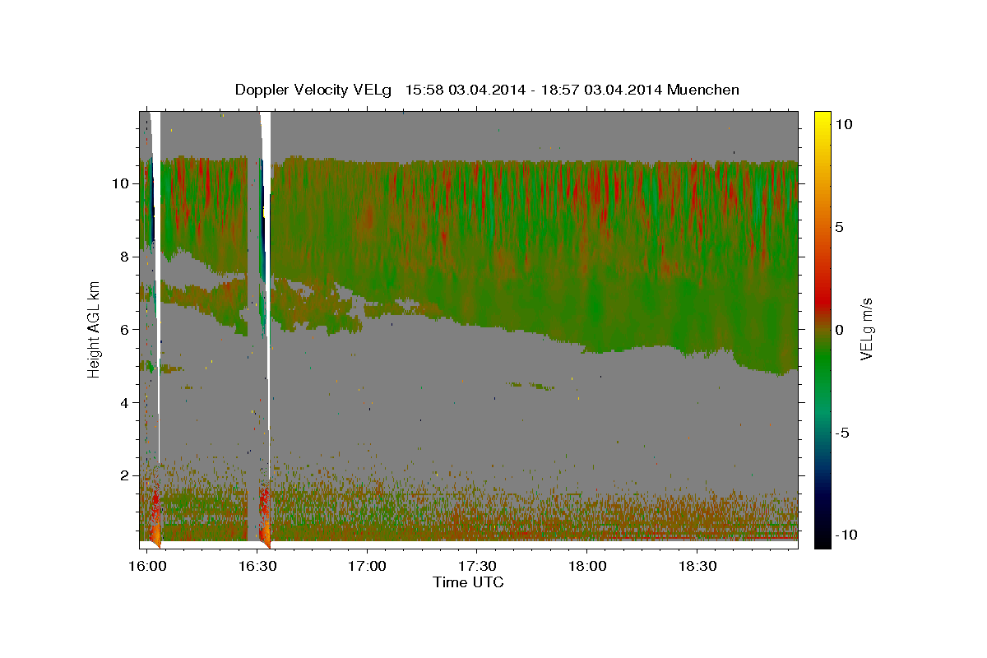This screenshot has width=987, height=658.
Task: Click the colorbar value -10 label
Action: coord(846,535)
